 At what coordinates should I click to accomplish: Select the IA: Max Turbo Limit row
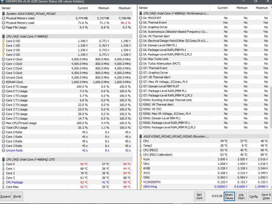click(204, 59)
